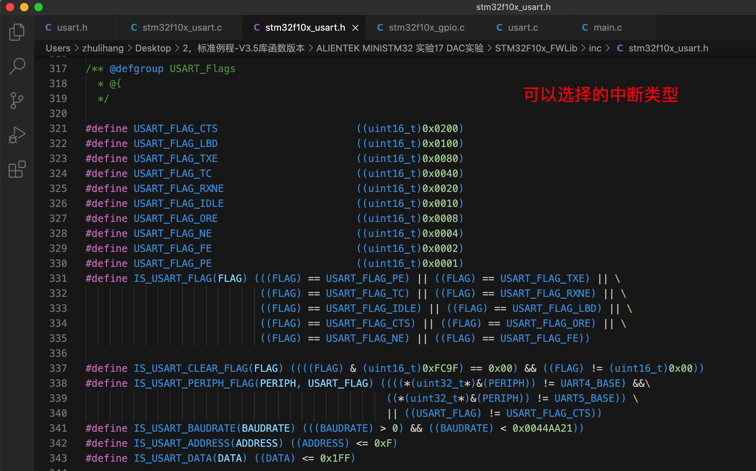Click the IS_USART_CLEAR_FLAG macro name
This screenshot has height=471, width=756.
pyautogui.click(x=191, y=368)
